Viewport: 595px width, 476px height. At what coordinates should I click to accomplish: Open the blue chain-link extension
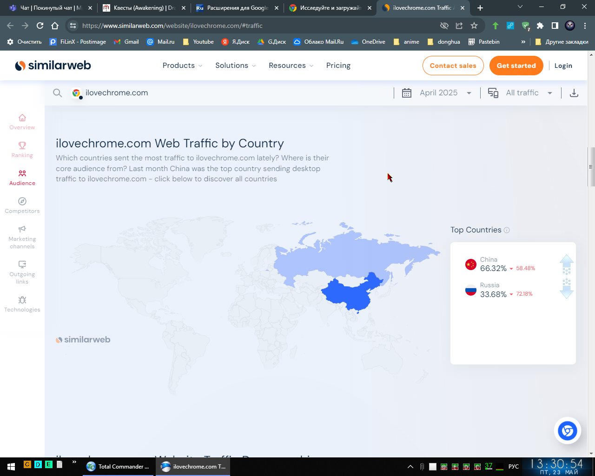(510, 26)
